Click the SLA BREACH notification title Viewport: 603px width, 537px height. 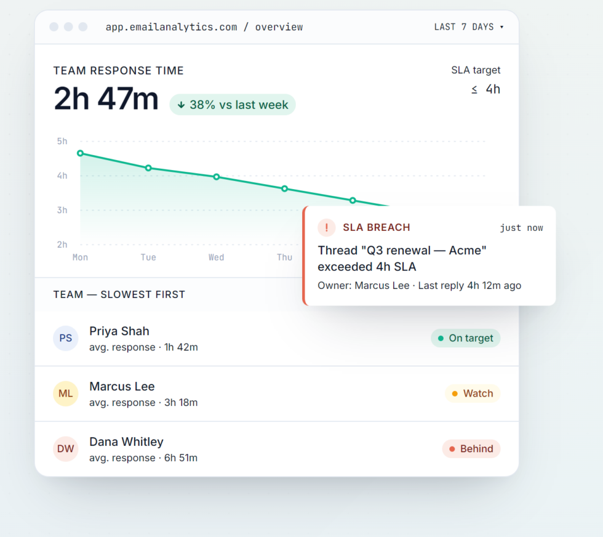click(x=377, y=227)
